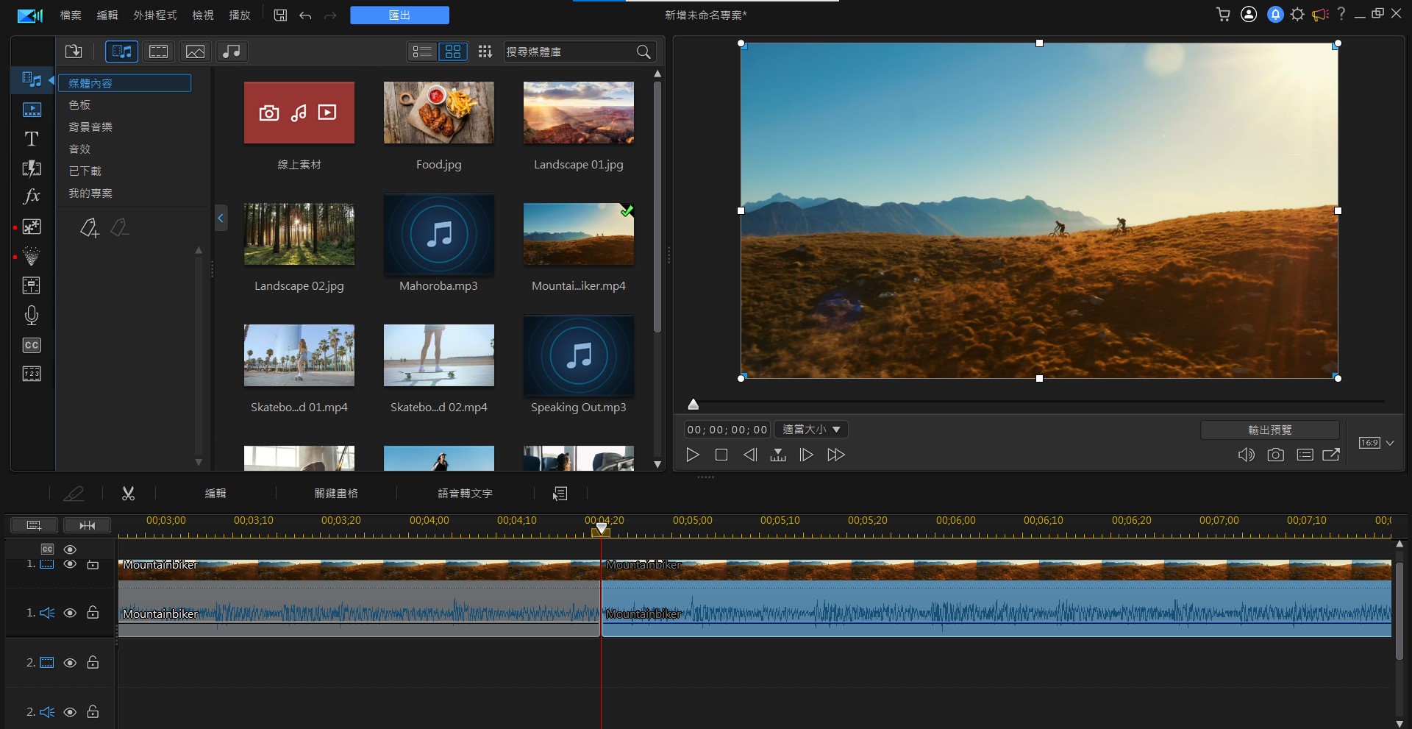The image size is (1412, 729).
Task: Take a snapshot with the camera icon
Action: (x=1275, y=455)
